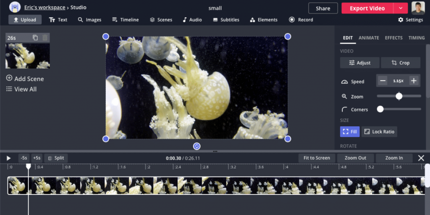Open the Elements tool
This screenshot has height=215, width=430.
(x=264, y=20)
